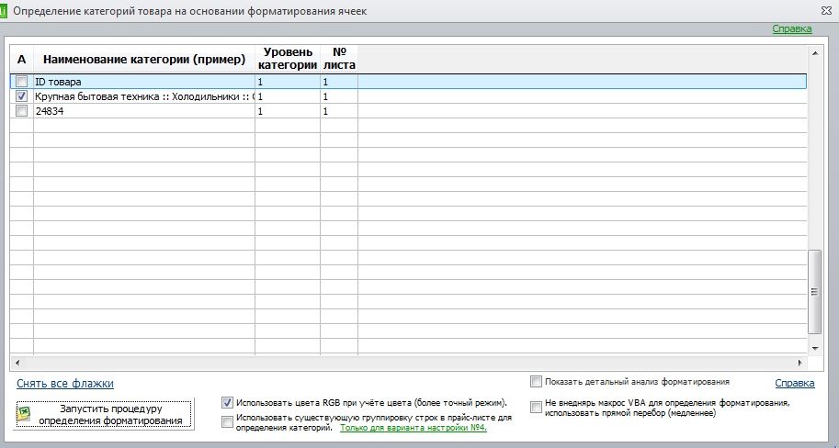Click the right arrow of the horizontal scrollbar
Screen dimensions: 839x448
[x=800, y=363]
